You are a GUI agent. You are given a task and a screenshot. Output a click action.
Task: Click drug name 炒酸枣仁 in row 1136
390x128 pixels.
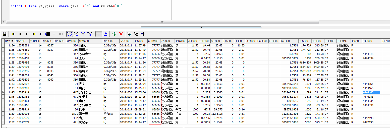(x=85, y=54)
